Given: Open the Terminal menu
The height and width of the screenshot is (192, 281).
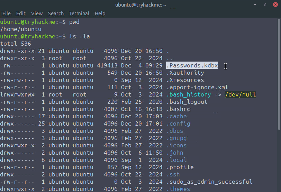Looking at the screenshot, I should [x=79, y=13].
